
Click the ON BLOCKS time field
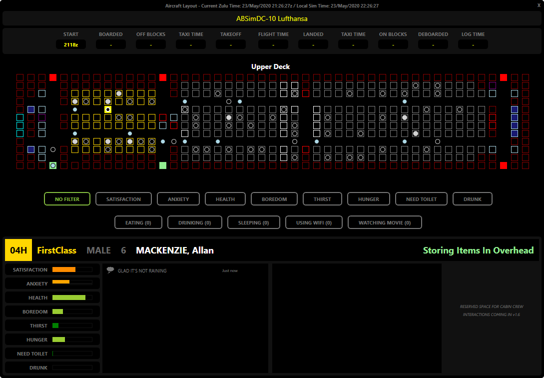393,45
